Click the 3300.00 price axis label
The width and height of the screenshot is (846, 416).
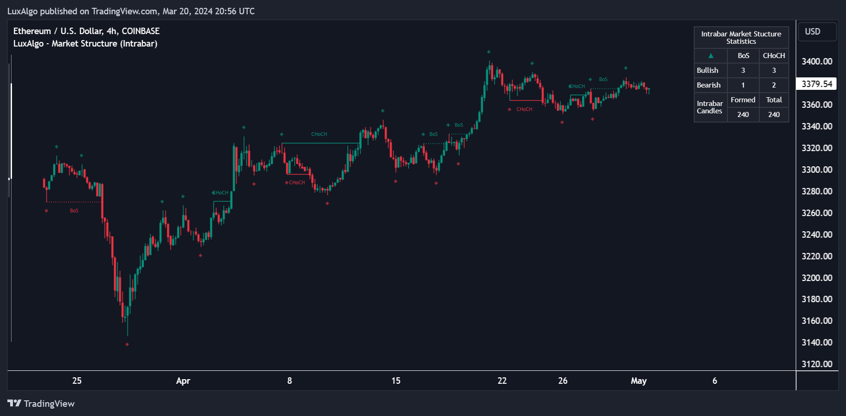pos(816,170)
